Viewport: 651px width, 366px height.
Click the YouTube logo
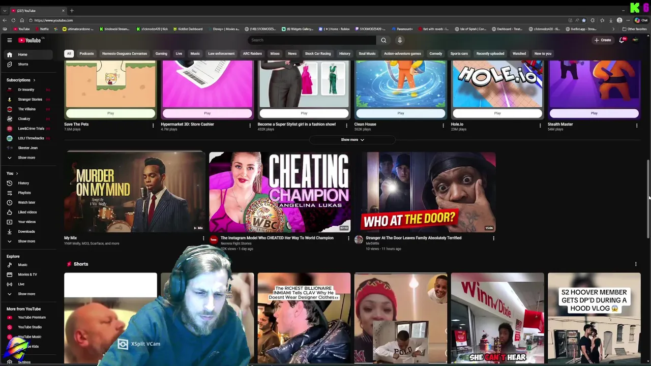(x=30, y=40)
